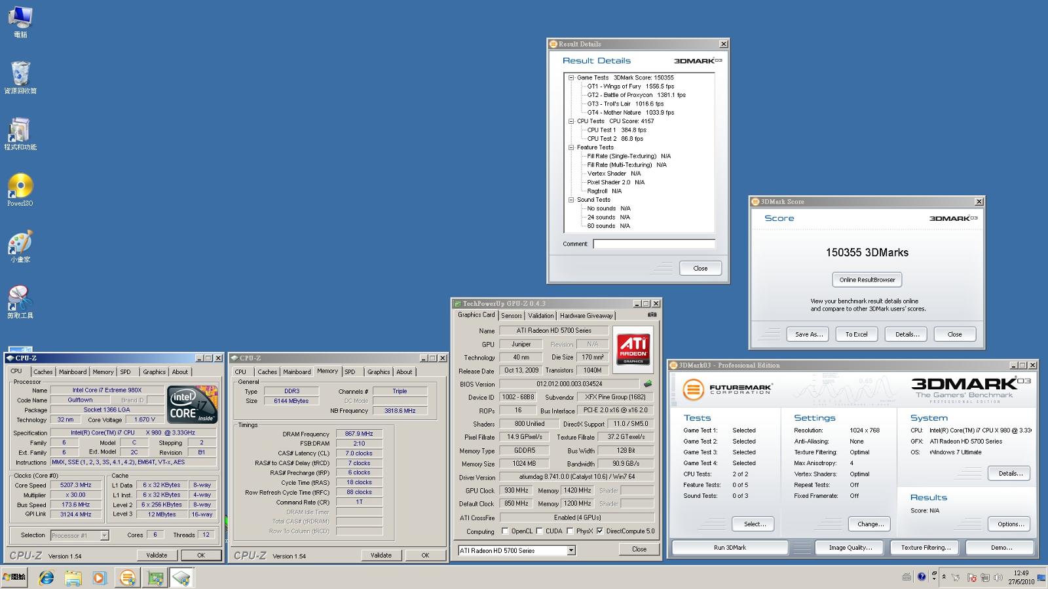Uncheck DirectCompute 5.0 in GPU-Z
The image size is (1048, 589).
tap(599, 531)
